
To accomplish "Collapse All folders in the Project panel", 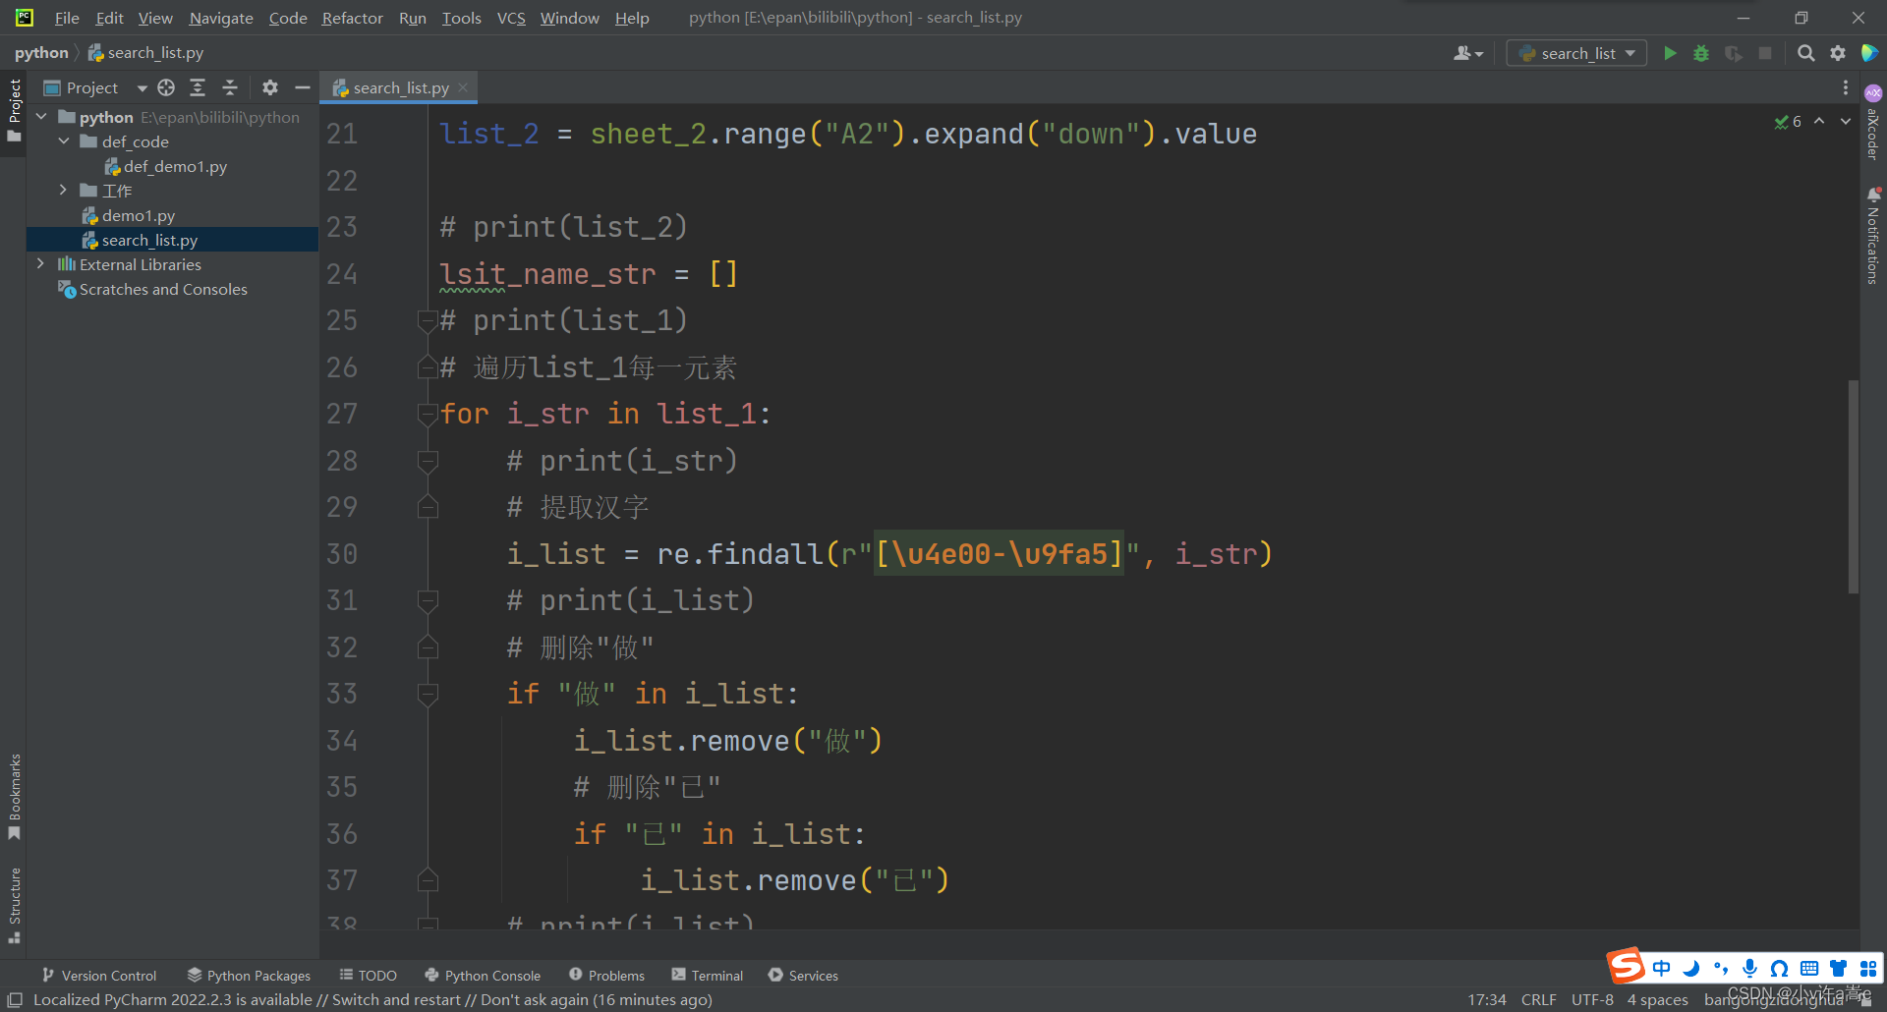I will point(230,87).
